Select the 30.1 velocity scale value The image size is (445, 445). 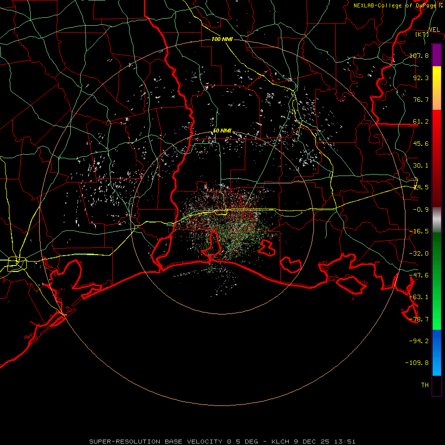tap(421, 166)
